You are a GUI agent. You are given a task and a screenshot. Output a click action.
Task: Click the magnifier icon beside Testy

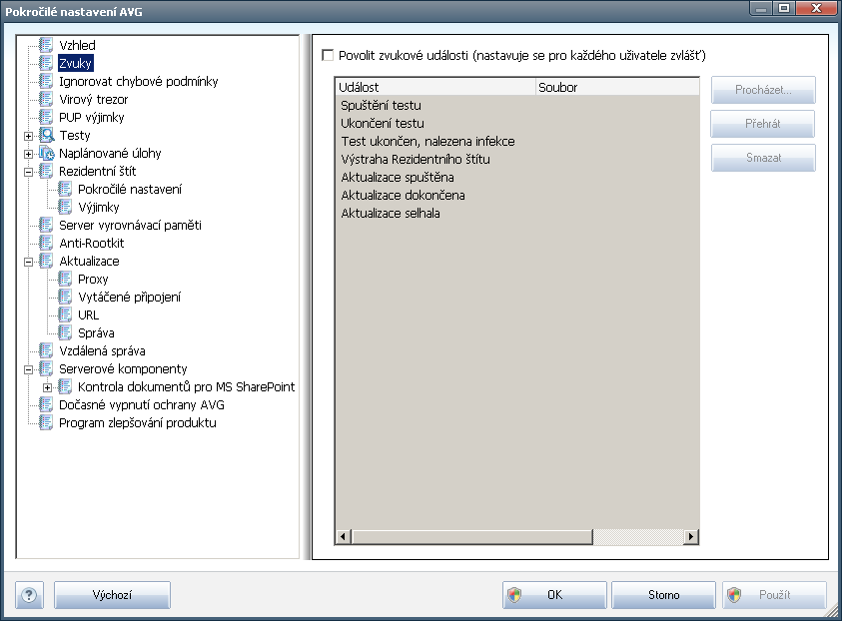pos(47,135)
